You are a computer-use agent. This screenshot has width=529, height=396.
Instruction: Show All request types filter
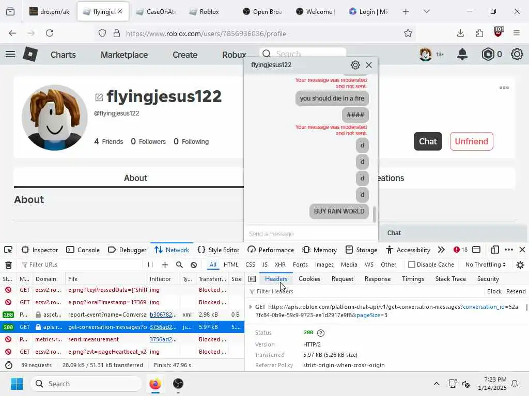pyautogui.click(x=213, y=265)
